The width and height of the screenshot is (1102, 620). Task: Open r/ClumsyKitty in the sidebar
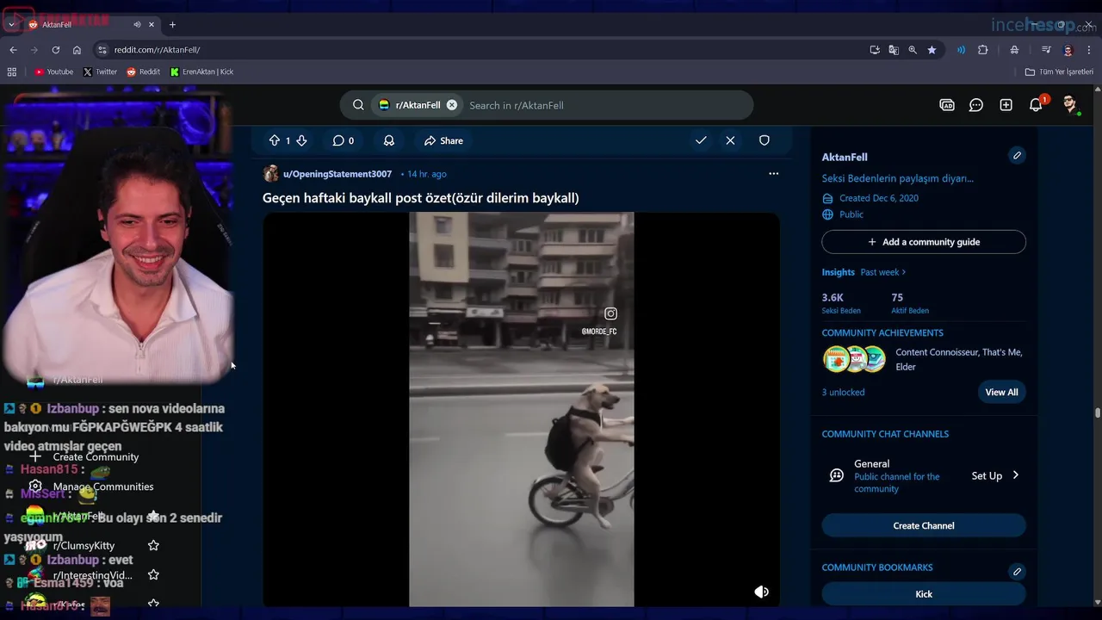click(x=84, y=545)
